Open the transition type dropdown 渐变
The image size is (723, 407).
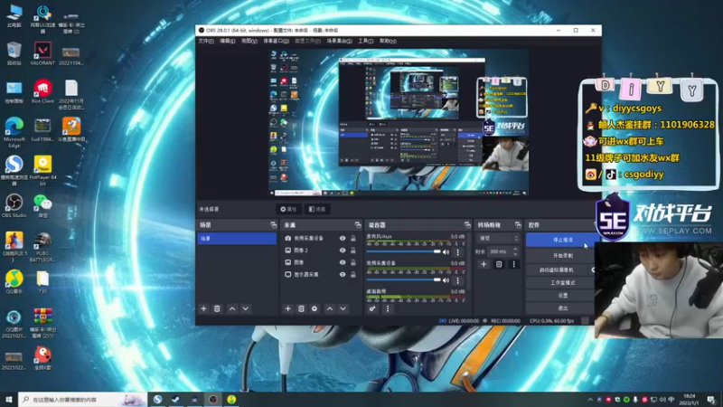(x=498, y=238)
